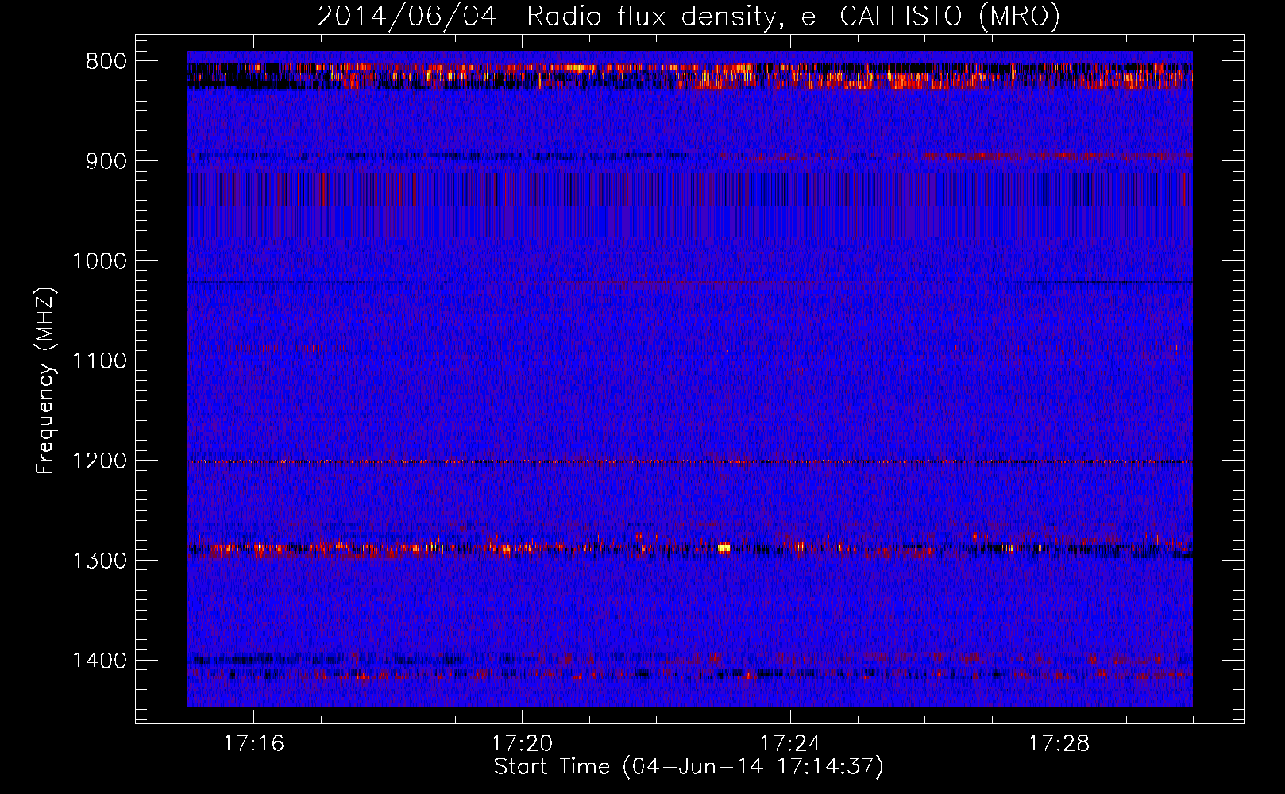Click the 17:28 time tick label
This screenshot has height=794, width=1285.
1059,744
